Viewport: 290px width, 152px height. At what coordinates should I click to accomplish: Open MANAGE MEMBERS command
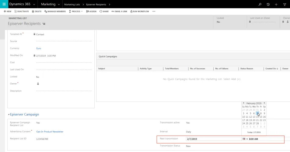coord(55,12)
